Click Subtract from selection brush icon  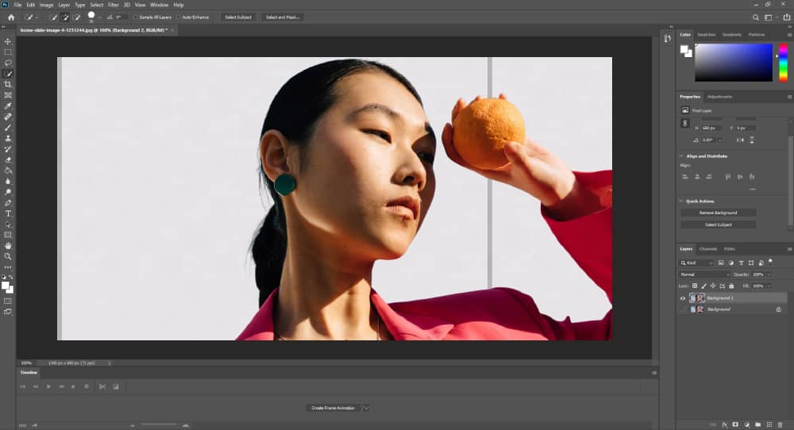coord(77,17)
